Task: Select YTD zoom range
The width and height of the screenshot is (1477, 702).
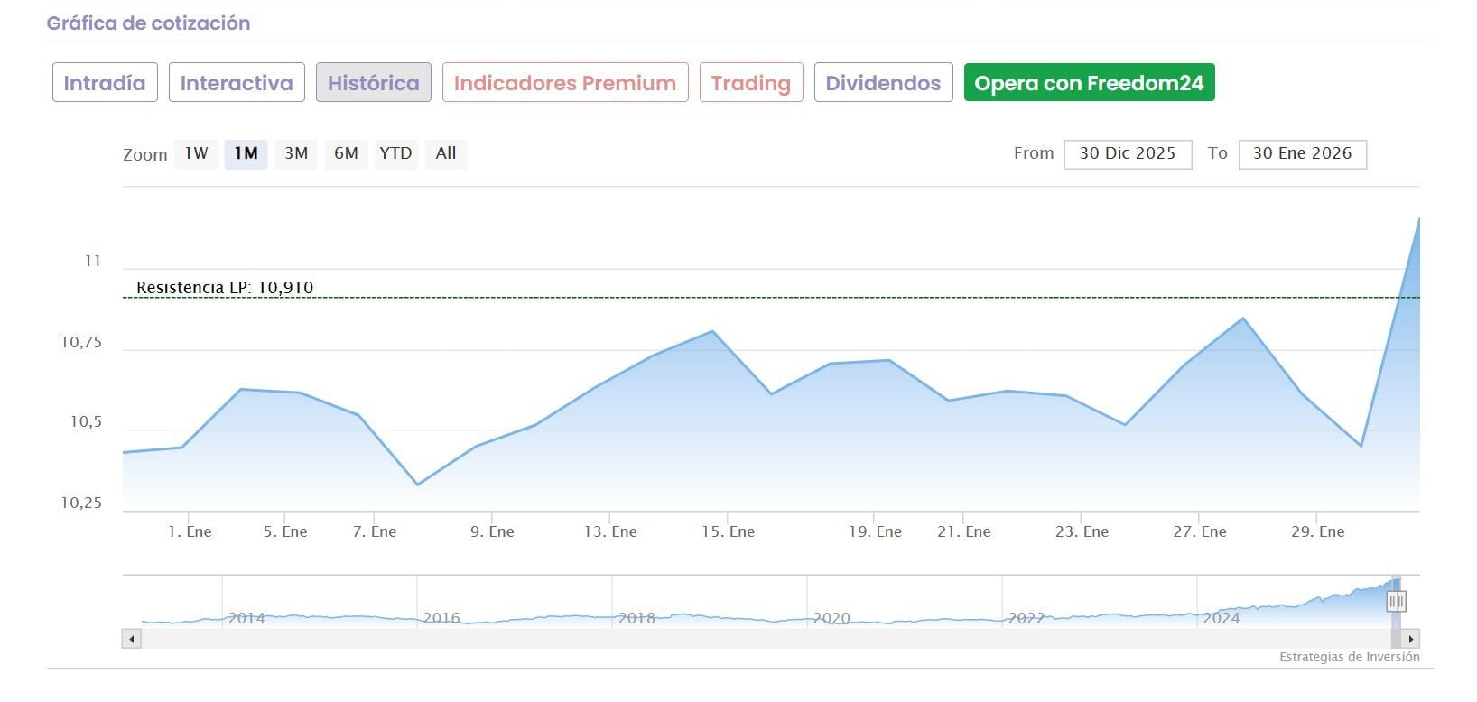Action: [x=395, y=153]
